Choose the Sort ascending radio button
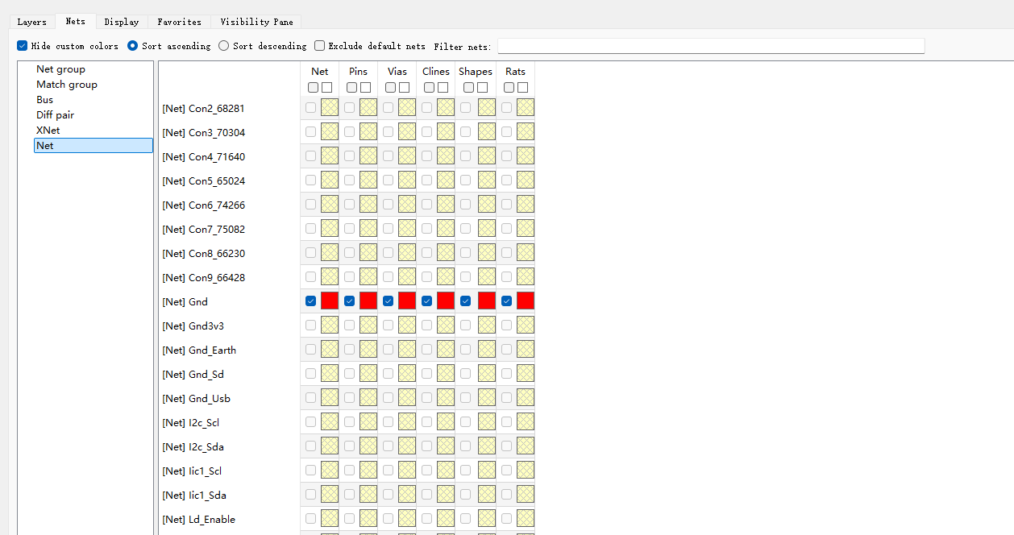Screen dimensions: 1014x535 133,46
